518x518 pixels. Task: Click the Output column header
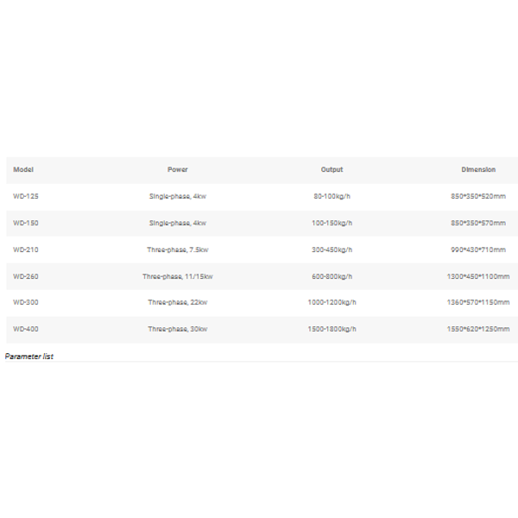pyautogui.click(x=332, y=169)
